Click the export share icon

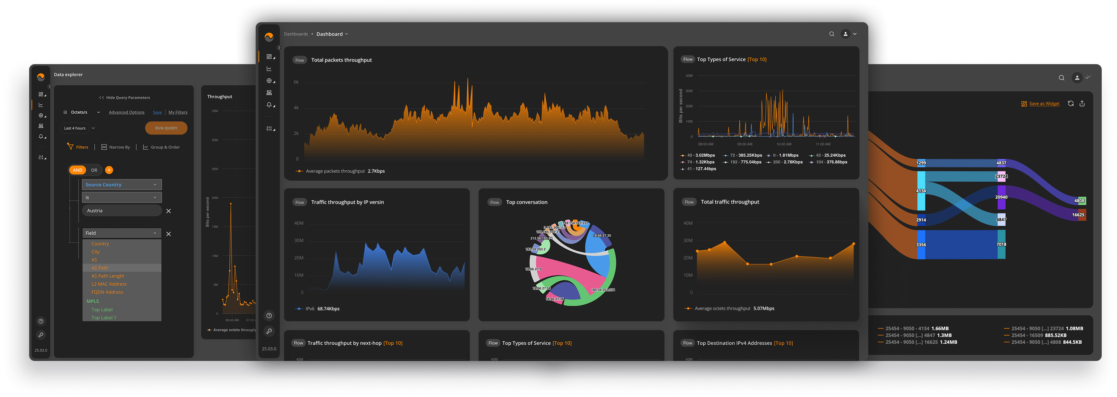coord(1082,104)
